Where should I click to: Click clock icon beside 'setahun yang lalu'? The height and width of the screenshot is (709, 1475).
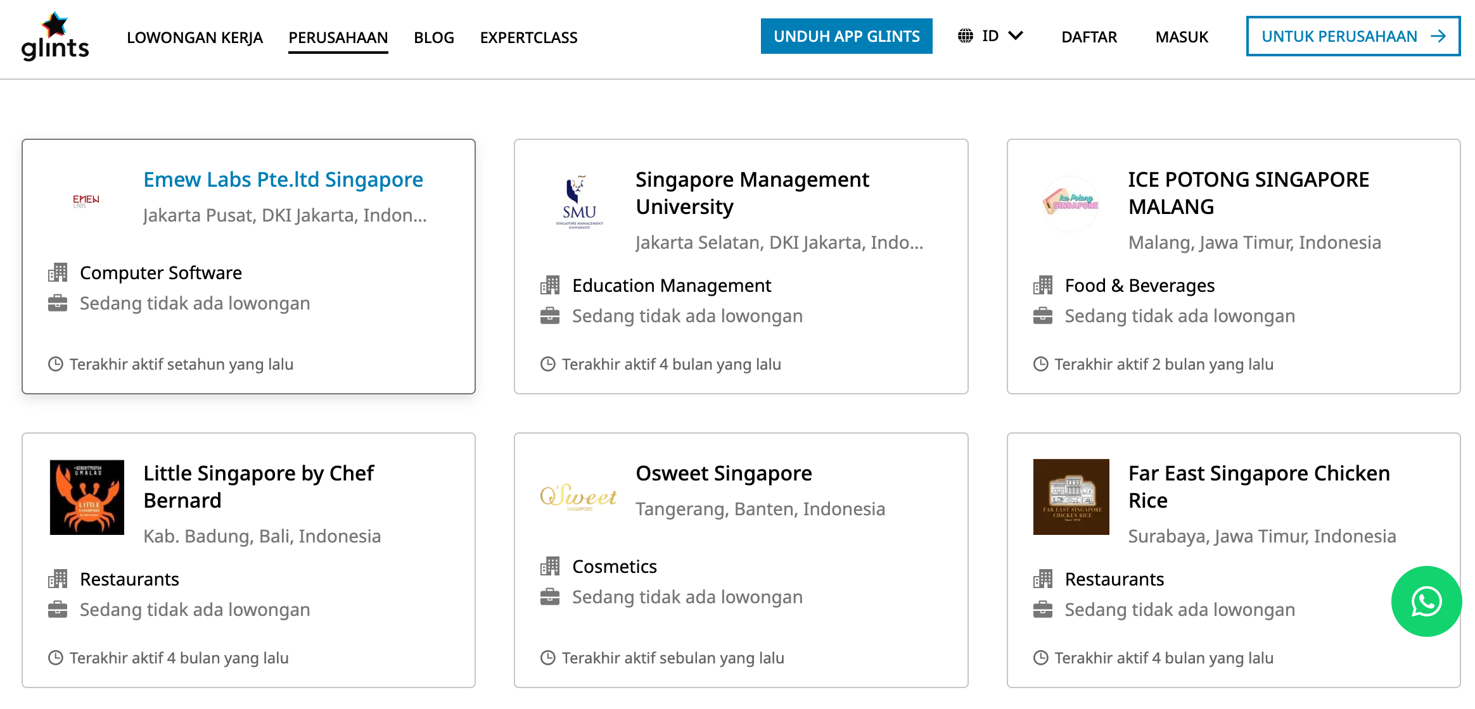(x=56, y=364)
